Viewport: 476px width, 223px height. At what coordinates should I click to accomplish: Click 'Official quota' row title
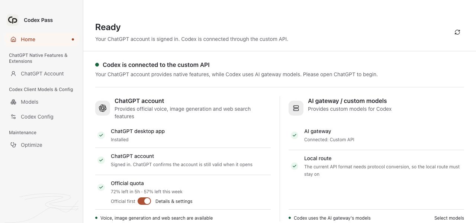click(x=127, y=183)
